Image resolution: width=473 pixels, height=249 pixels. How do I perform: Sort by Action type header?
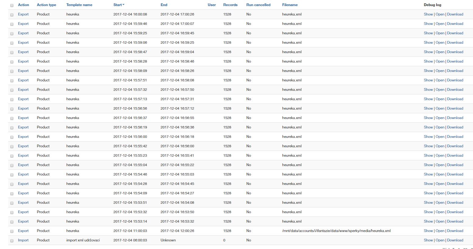46,5
